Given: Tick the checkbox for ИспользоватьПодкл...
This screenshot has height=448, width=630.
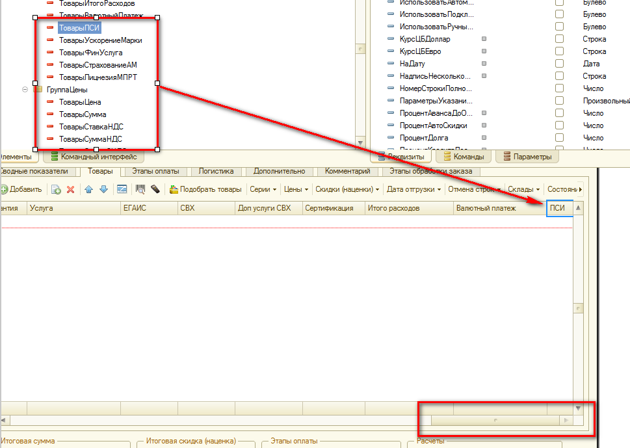Looking at the screenshot, I should 559,14.
